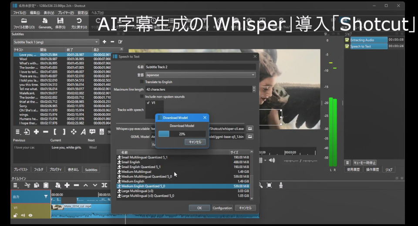
Task: Open the timeline hamburger menu
Action: coord(16,185)
